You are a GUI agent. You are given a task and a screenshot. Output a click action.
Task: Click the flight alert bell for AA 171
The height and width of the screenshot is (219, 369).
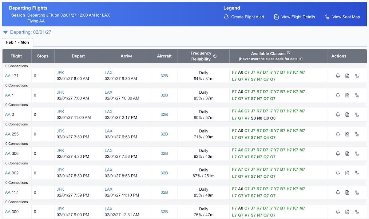[x=338, y=76]
